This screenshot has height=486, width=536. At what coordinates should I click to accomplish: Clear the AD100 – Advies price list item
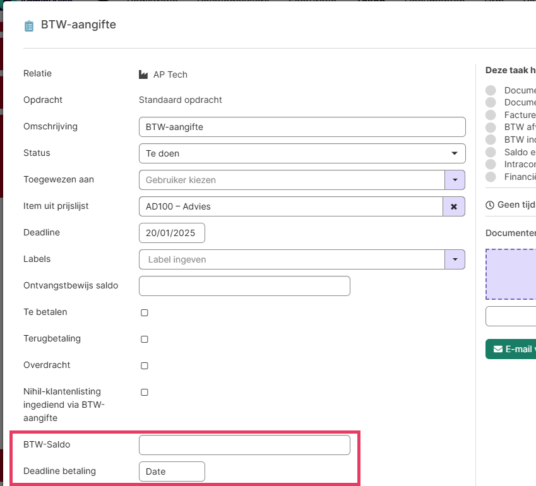pos(454,206)
